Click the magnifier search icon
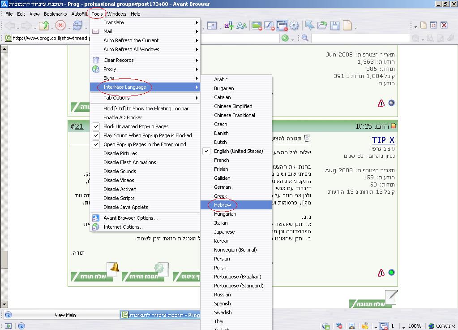Screen dimensions: 458x330 [305, 38]
